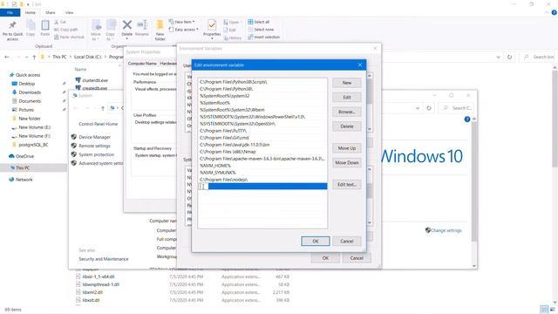Image resolution: width=558 pixels, height=314 pixels.
Task: Click OK in Environment Variables dialog
Action: (325, 258)
